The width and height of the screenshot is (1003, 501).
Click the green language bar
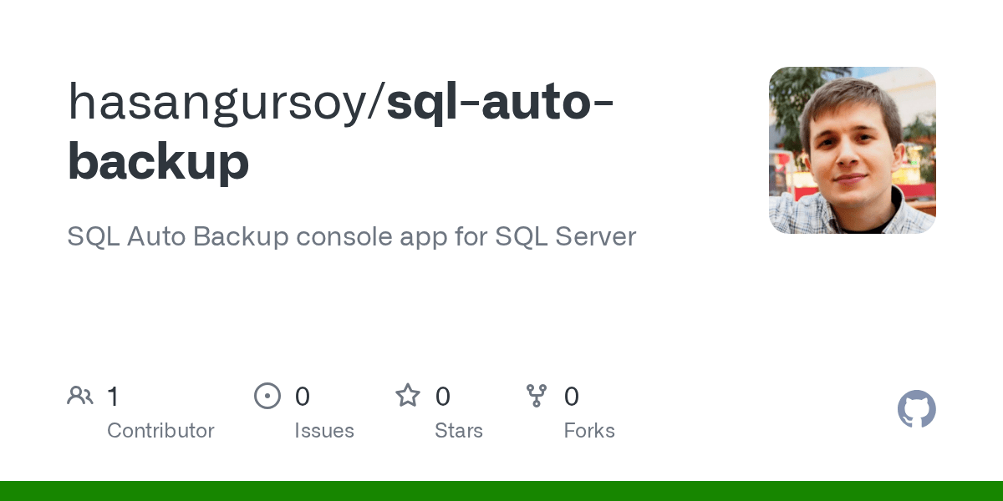pos(501,491)
